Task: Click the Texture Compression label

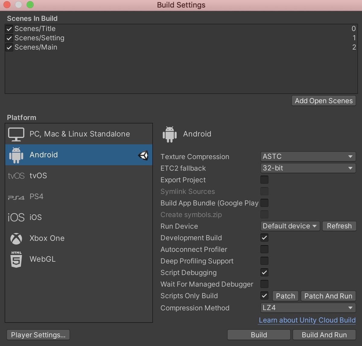Action: (195, 157)
